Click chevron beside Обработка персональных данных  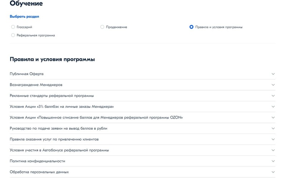tap(273, 172)
